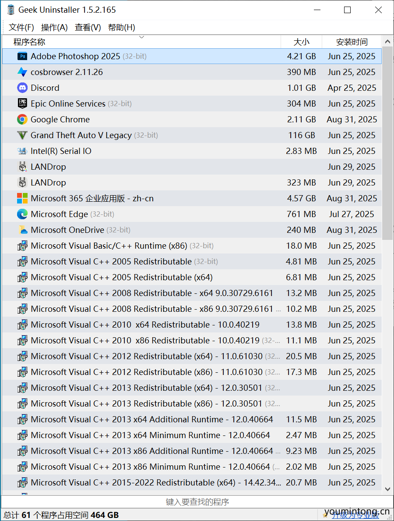This screenshot has width=394, height=521.
Task: Click the Discord icon
Action: (x=22, y=88)
